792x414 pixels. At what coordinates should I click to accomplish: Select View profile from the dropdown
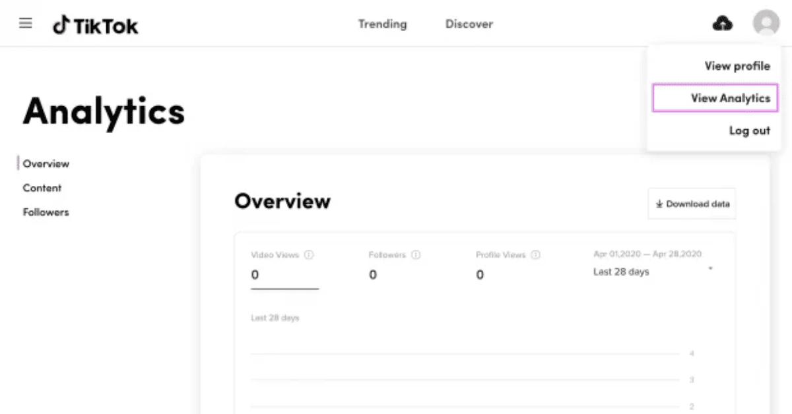pos(737,66)
